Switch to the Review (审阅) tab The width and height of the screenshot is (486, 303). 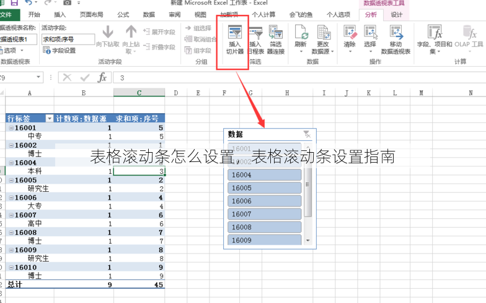pyautogui.click(x=175, y=15)
